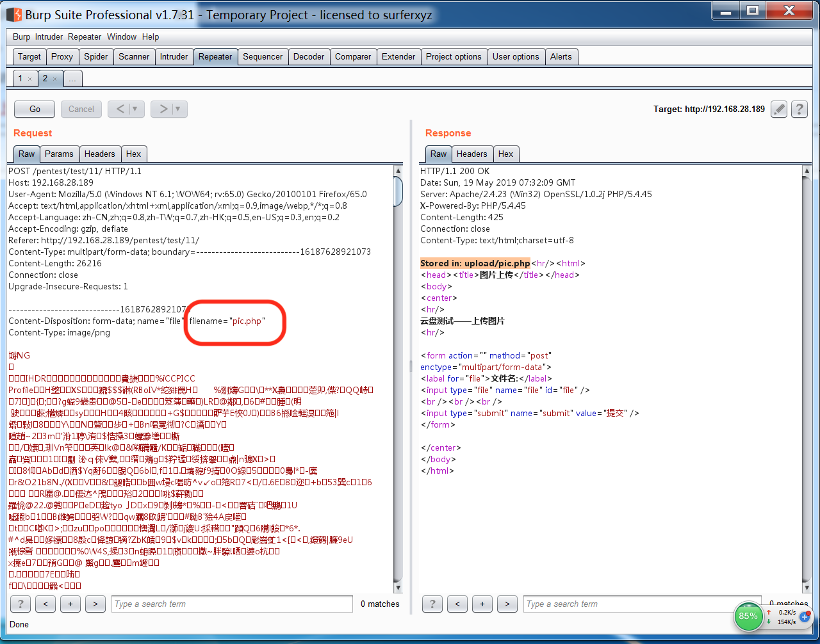Viewport: 820px width, 644px height.
Task: Select request Headers view tab
Action: pos(100,154)
